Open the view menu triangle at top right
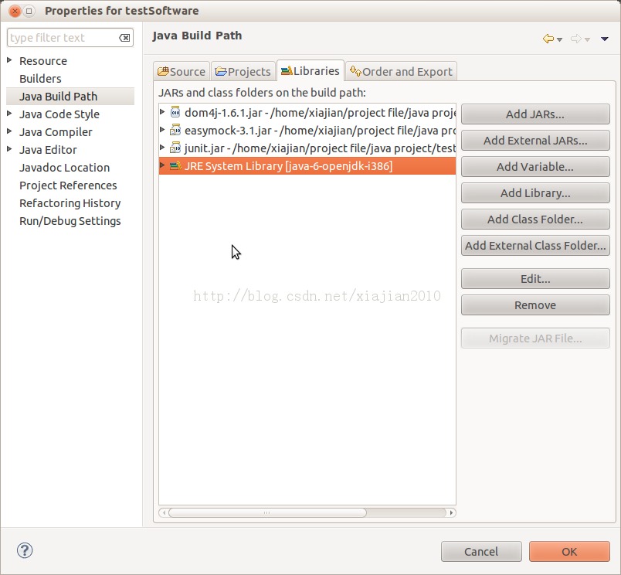This screenshot has height=575, width=621. 604,39
